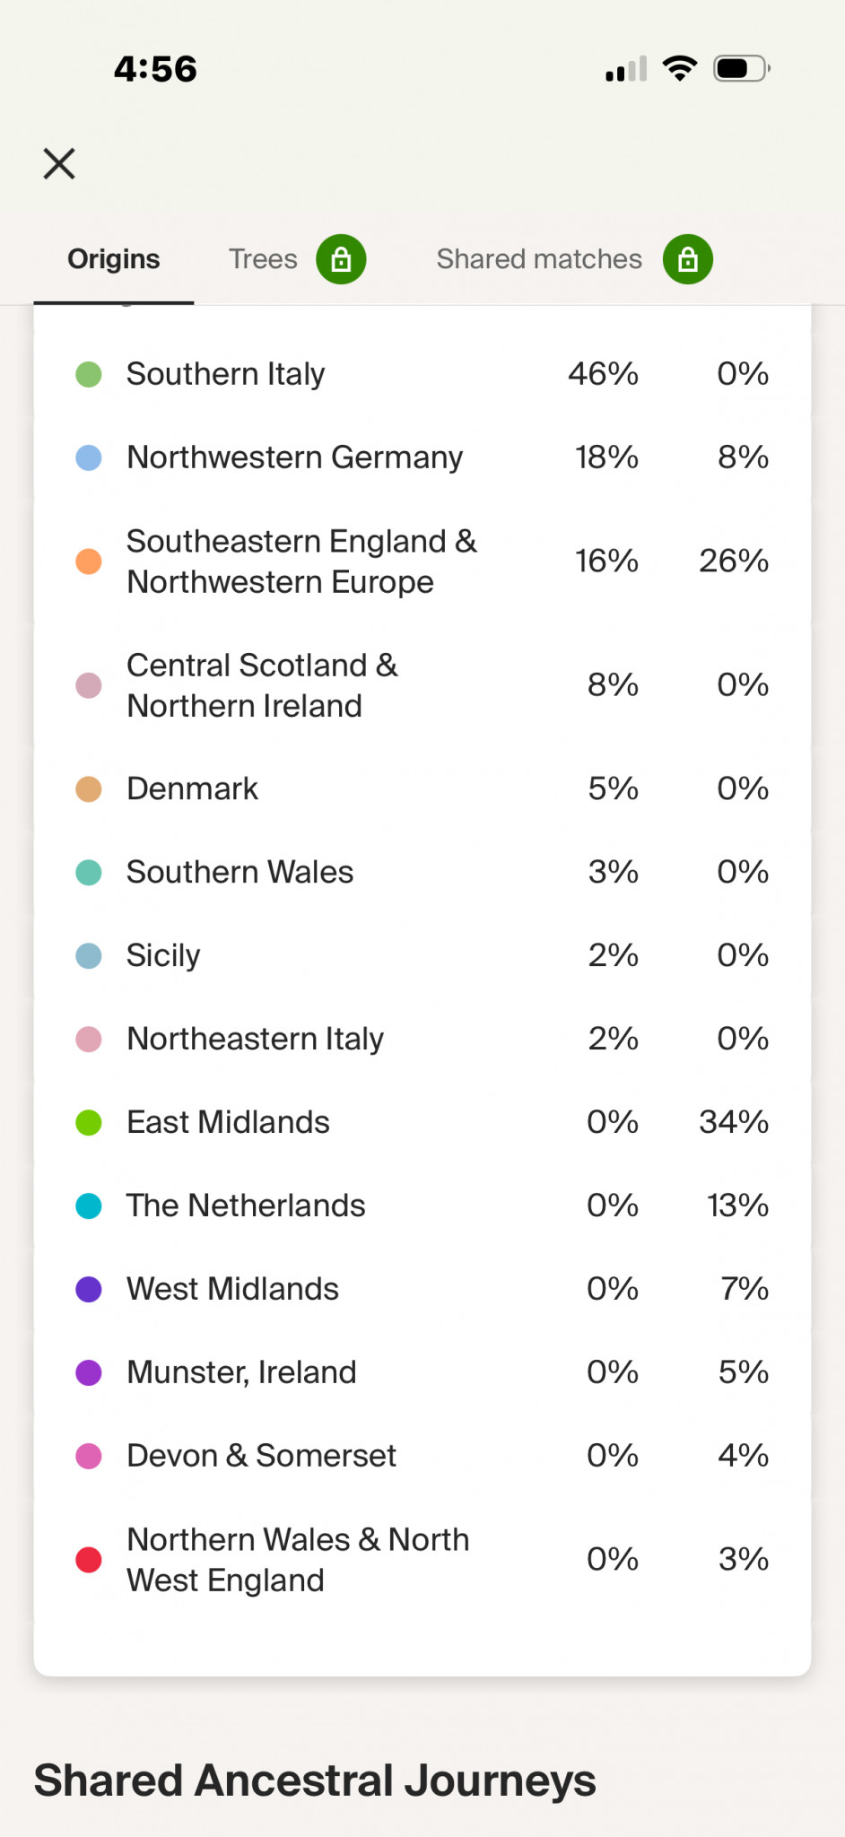
Task: Tap the Sicily region label
Action: click(x=163, y=956)
